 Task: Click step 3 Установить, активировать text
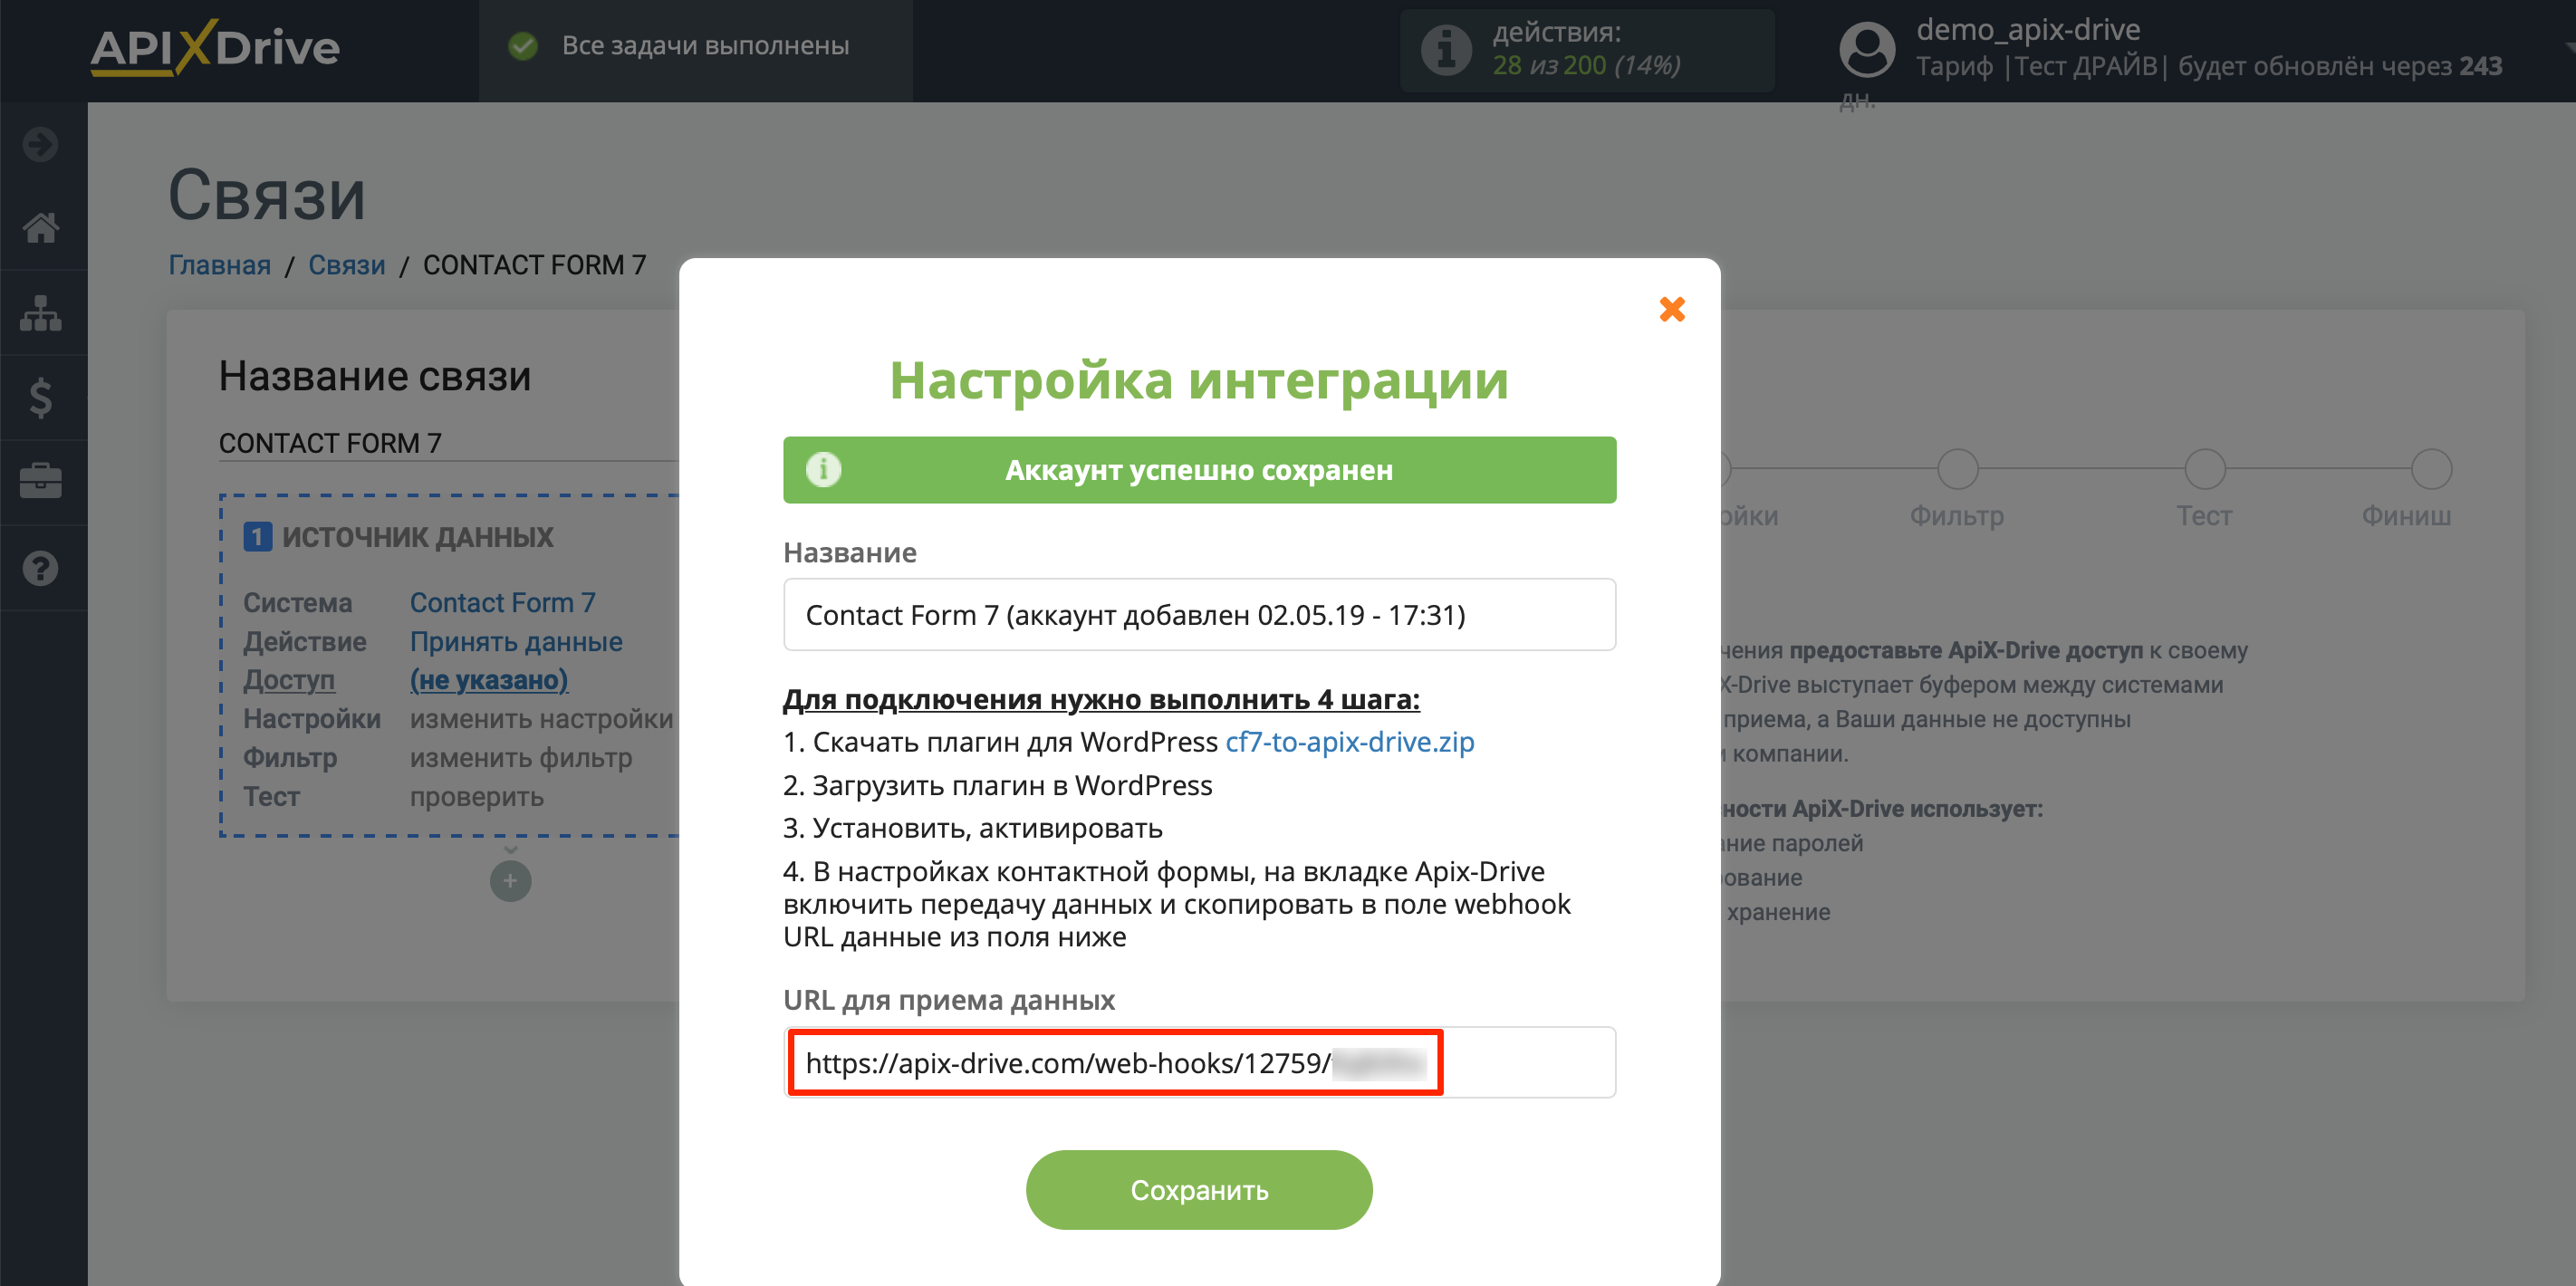coord(972,828)
